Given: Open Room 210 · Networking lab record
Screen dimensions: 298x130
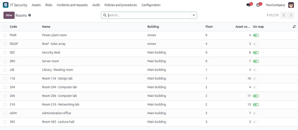Looking at the screenshot, I should [61, 105].
